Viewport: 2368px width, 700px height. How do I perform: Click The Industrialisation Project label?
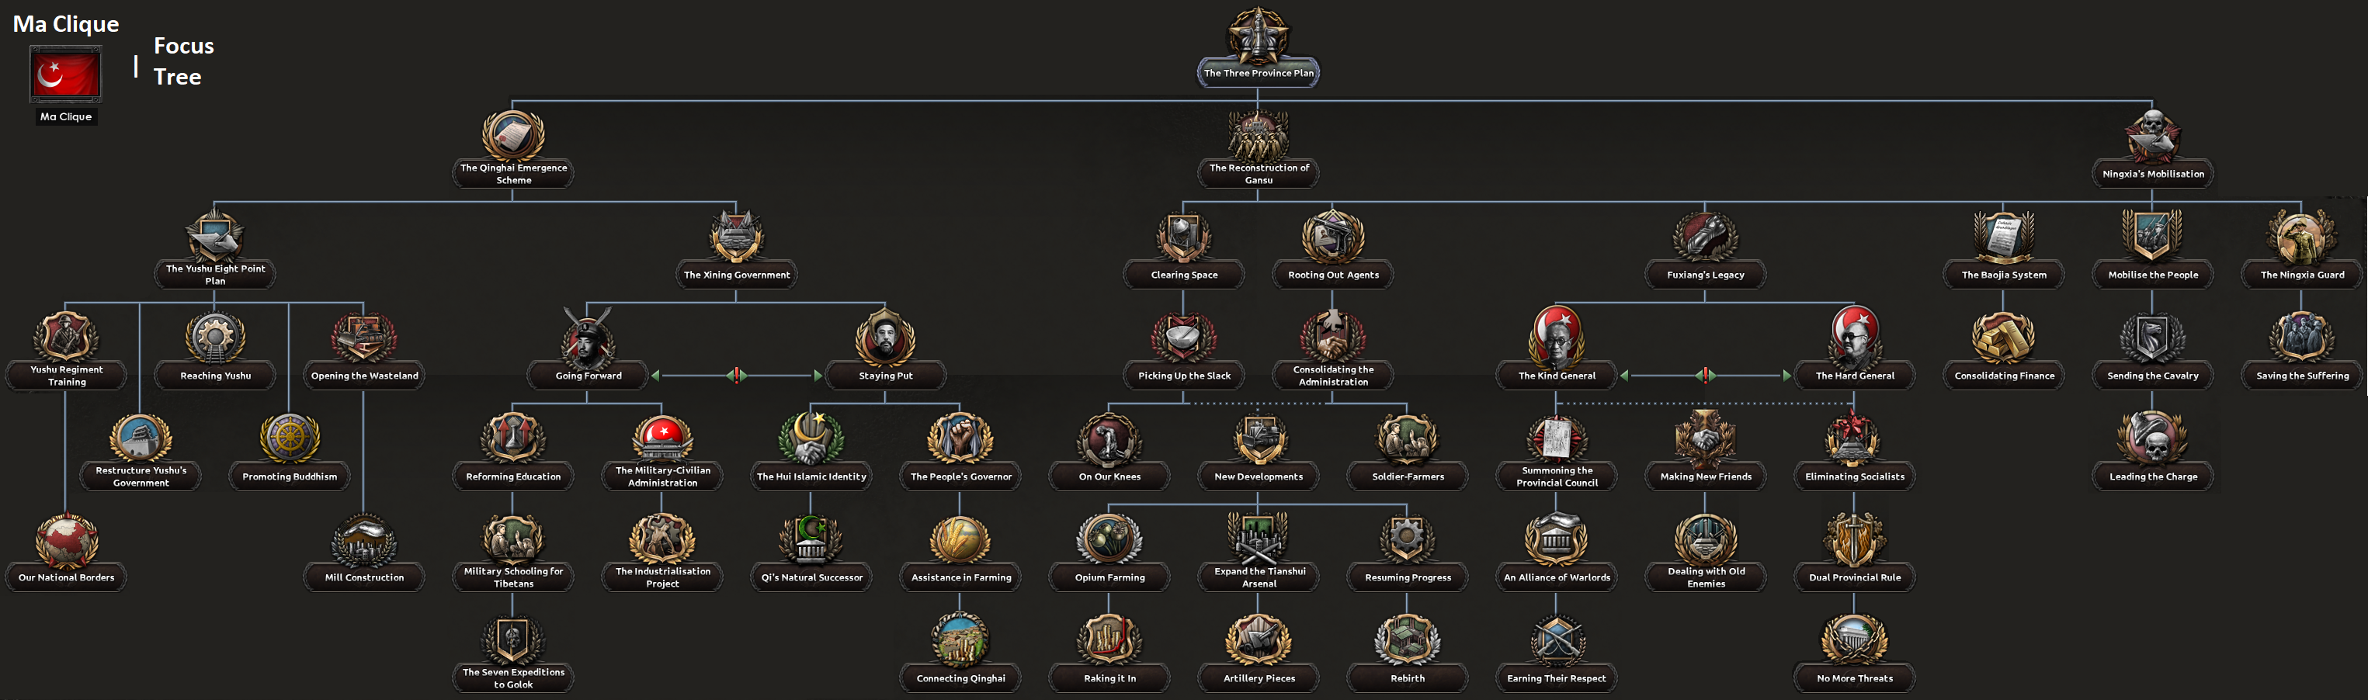pyautogui.click(x=663, y=578)
